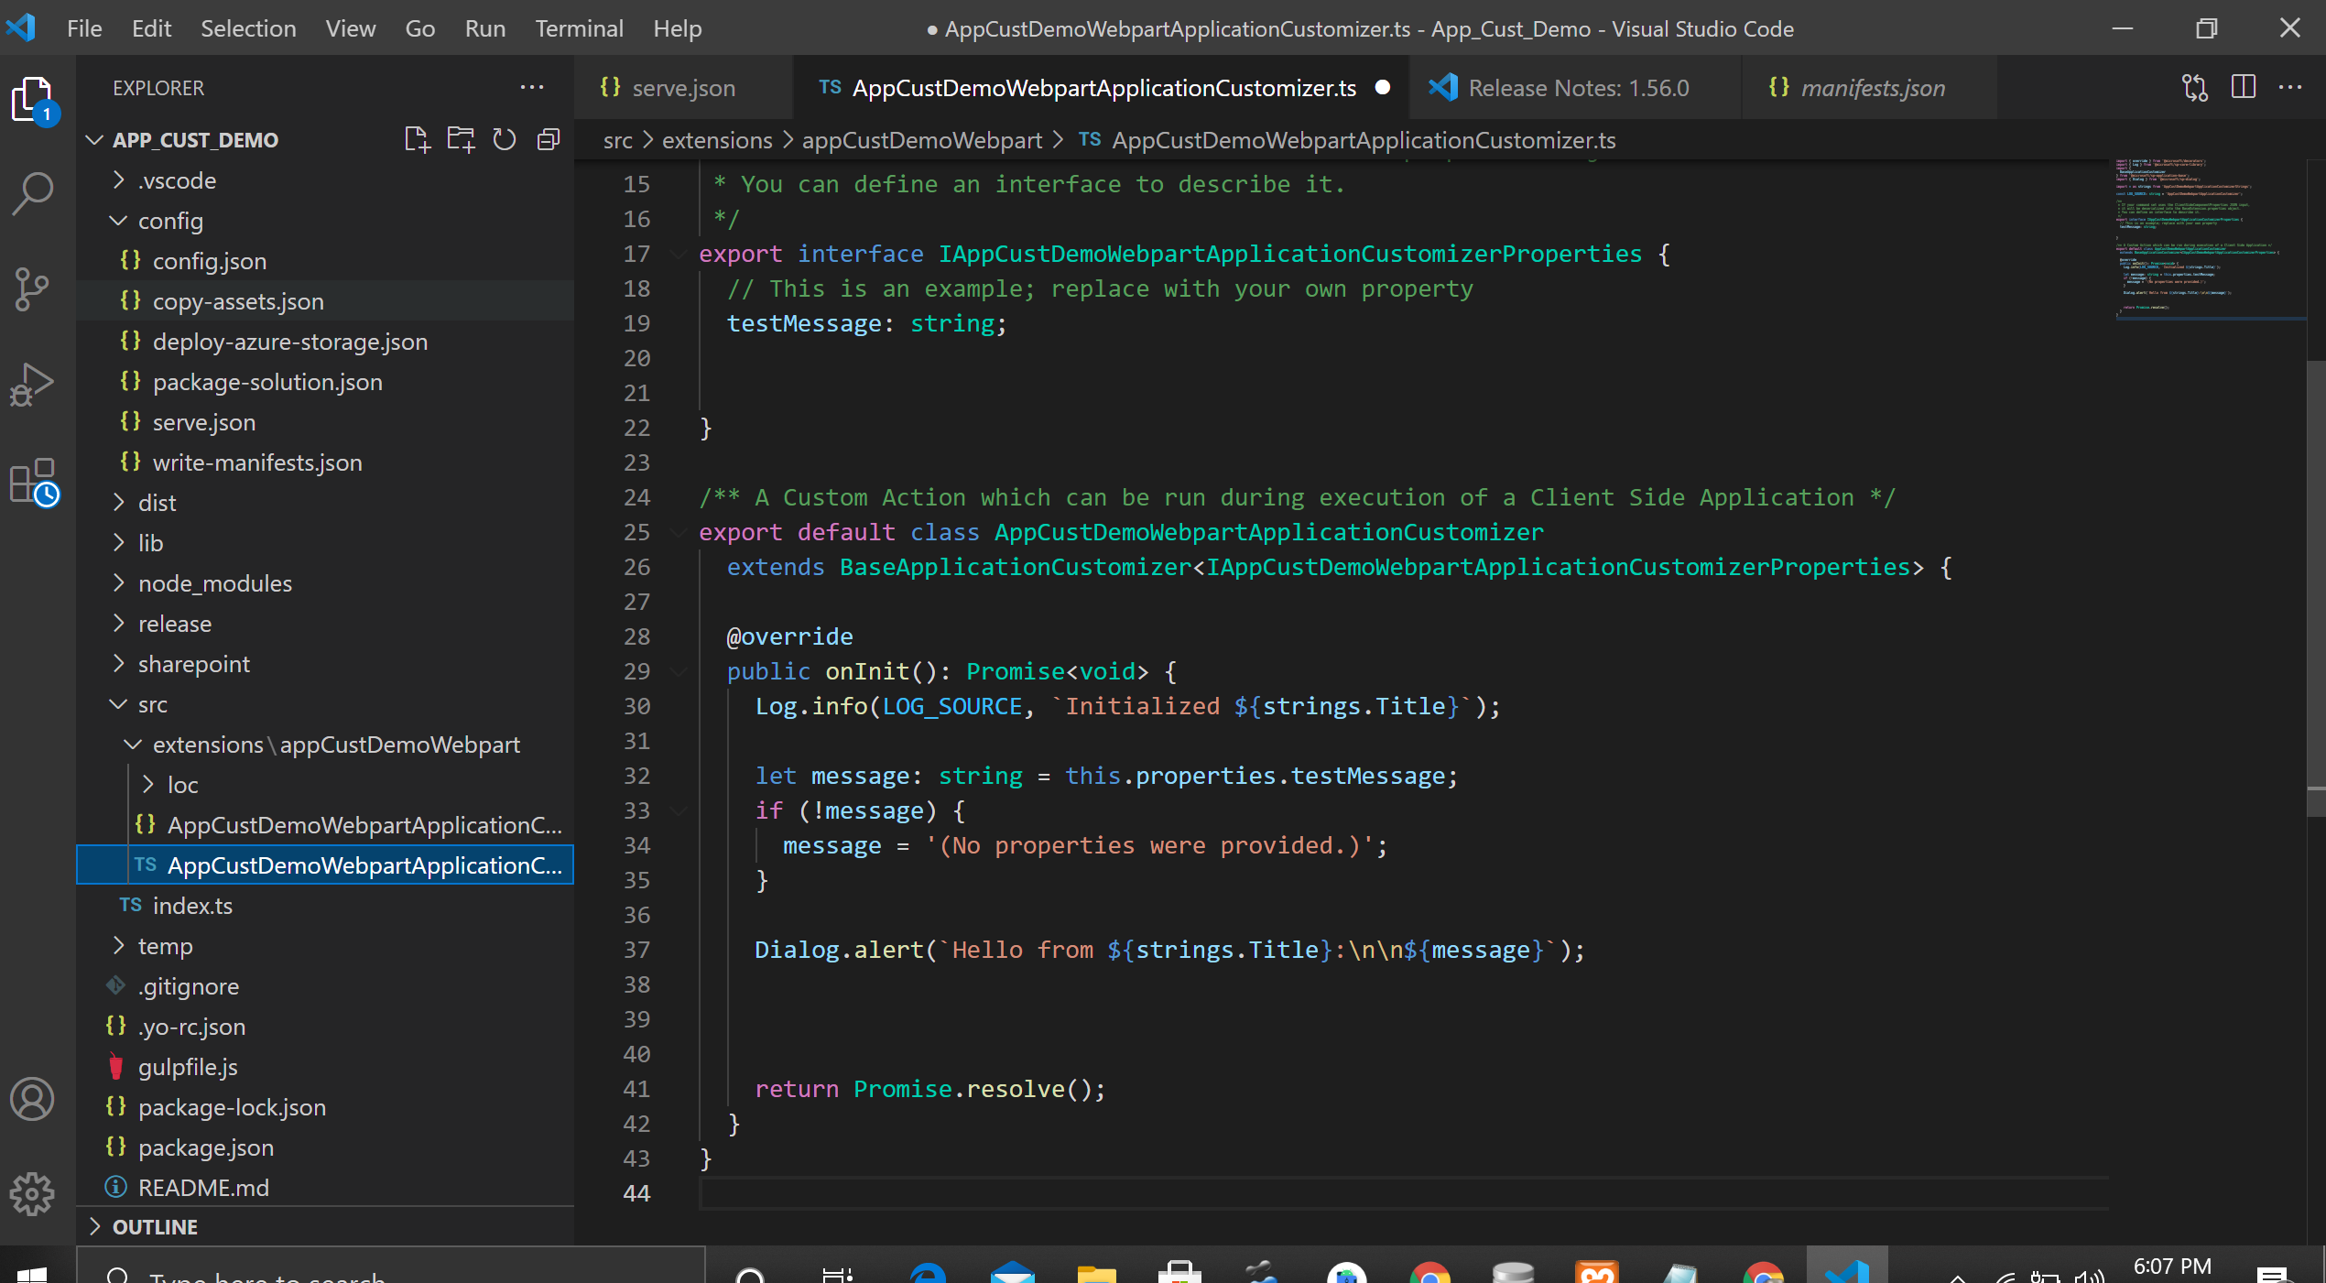The width and height of the screenshot is (2326, 1283).
Task: Click the editor minimap code overview
Action: pyautogui.click(x=2209, y=238)
